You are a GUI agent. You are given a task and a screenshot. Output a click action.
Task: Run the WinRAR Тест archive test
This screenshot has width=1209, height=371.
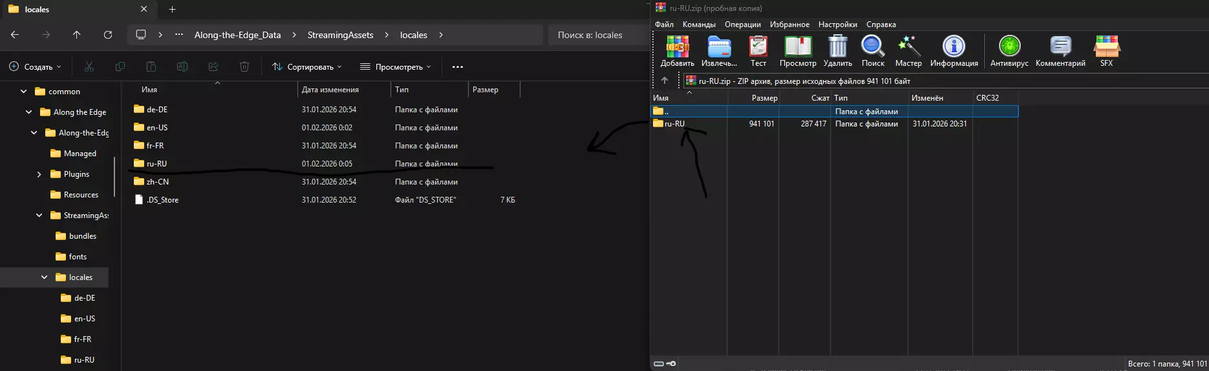[x=758, y=51]
